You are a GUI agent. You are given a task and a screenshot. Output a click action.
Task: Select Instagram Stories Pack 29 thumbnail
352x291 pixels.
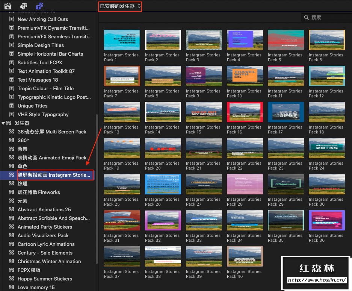coord(286,184)
